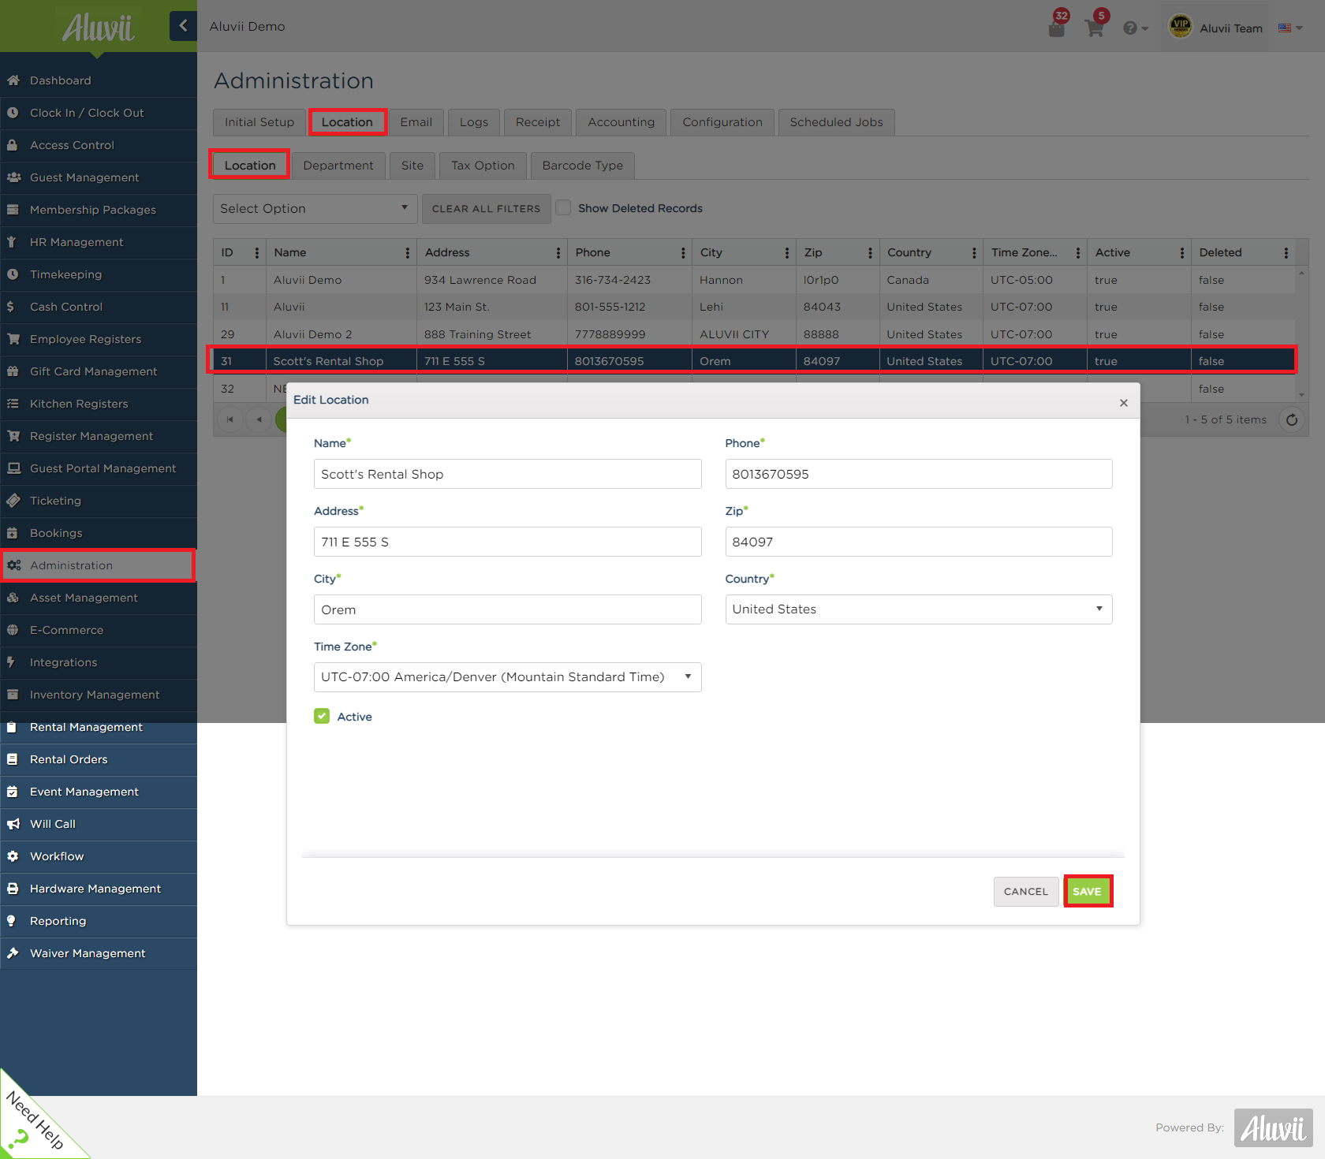Open Workflow sidebar item
The width and height of the screenshot is (1325, 1159).
click(99, 856)
